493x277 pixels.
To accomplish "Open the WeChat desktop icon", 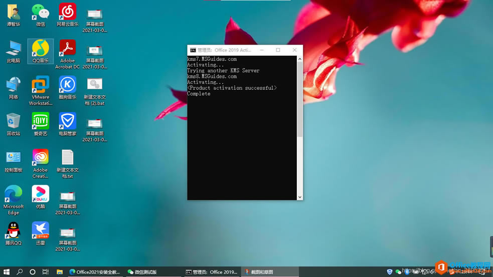I will 40,12.
